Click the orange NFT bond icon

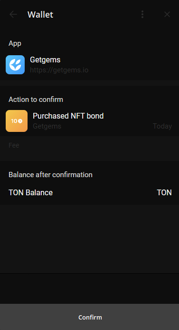pos(17,121)
